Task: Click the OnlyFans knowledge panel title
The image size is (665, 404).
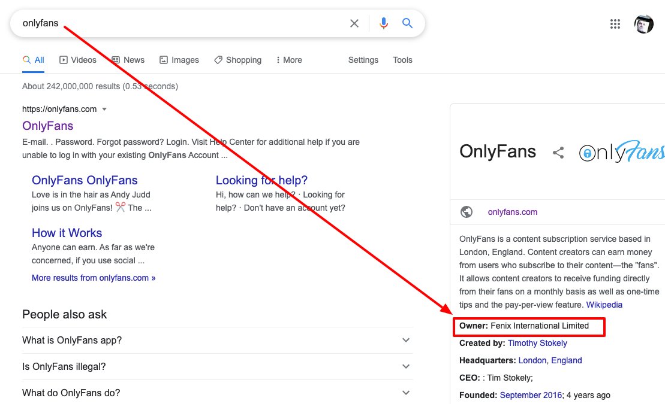Action: pyautogui.click(x=498, y=151)
